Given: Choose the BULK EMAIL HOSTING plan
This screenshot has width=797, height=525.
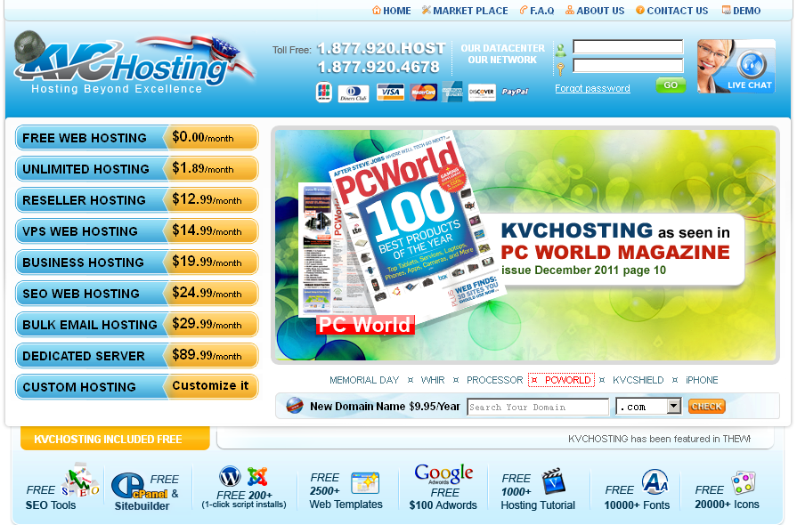Looking at the screenshot, I should 137,325.
